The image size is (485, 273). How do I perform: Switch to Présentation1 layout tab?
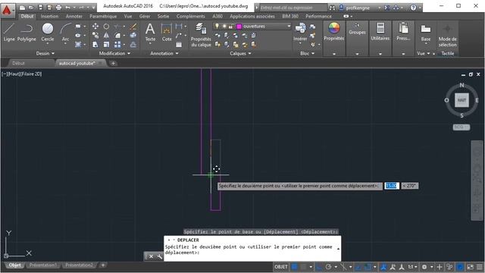[43, 265]
